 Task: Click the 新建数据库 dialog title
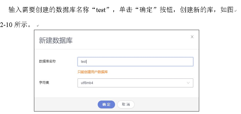pos(55,40)
